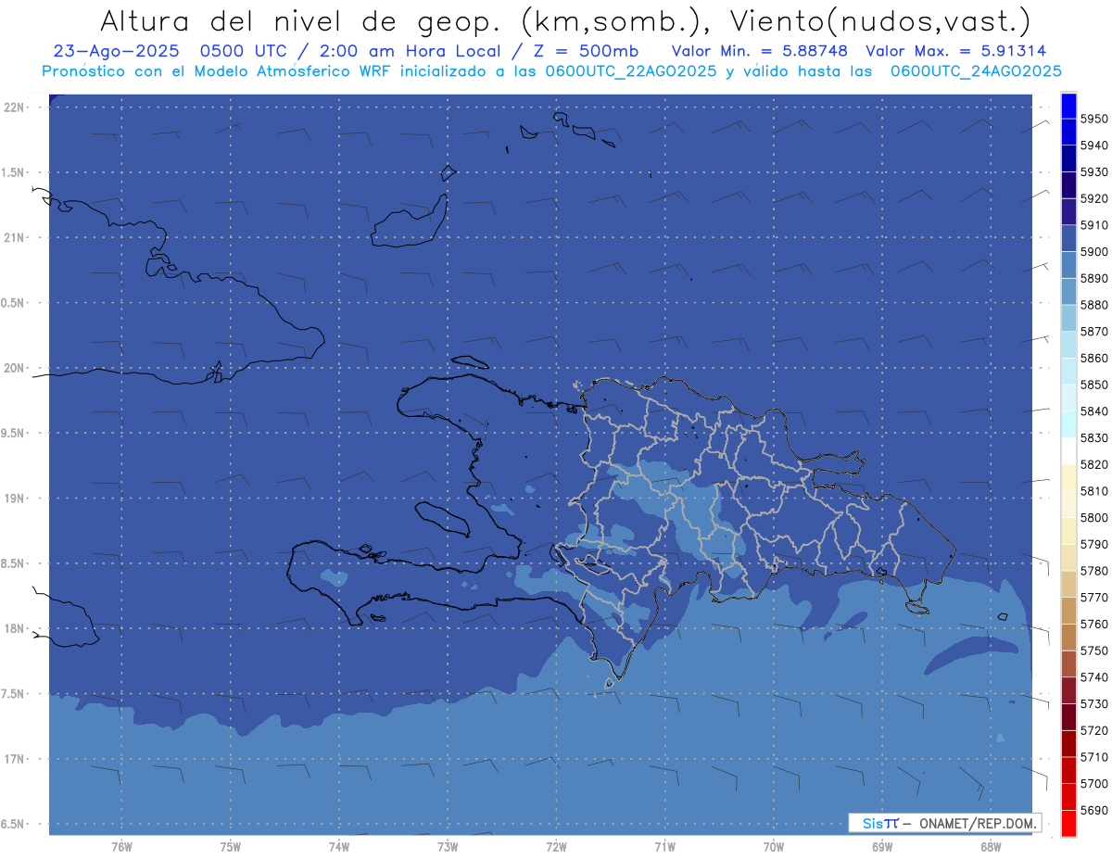Click the '5900' legend value
The image size is (1112, 859).
(x=1093, y=252)
